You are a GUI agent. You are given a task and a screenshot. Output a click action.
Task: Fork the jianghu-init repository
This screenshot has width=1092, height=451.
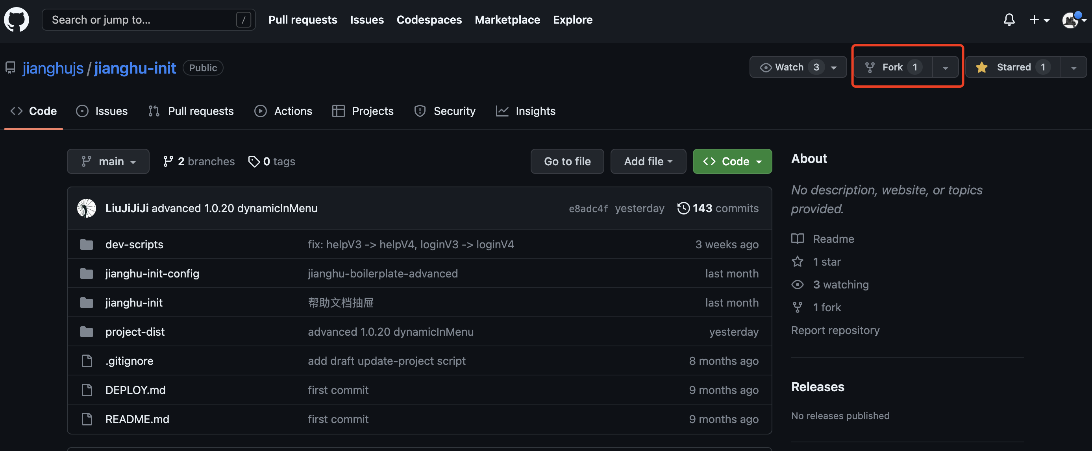coord(892,67)
